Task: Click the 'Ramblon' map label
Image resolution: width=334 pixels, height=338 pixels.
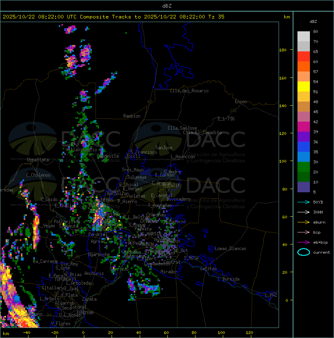Action: click(x=132, y=116)
